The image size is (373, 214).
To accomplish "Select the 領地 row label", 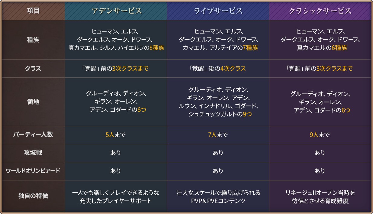I will 33,102.
